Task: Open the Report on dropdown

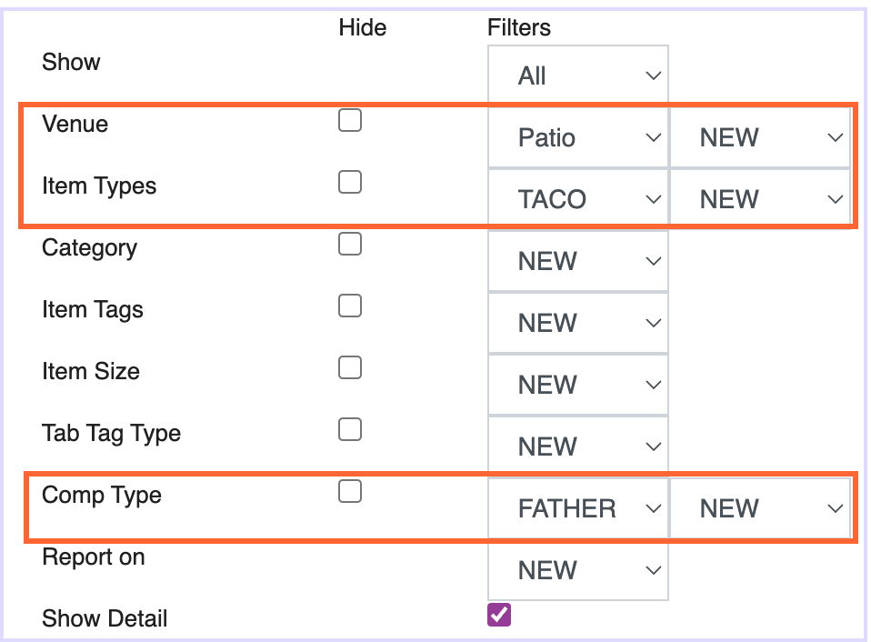Action: [578, 570]
